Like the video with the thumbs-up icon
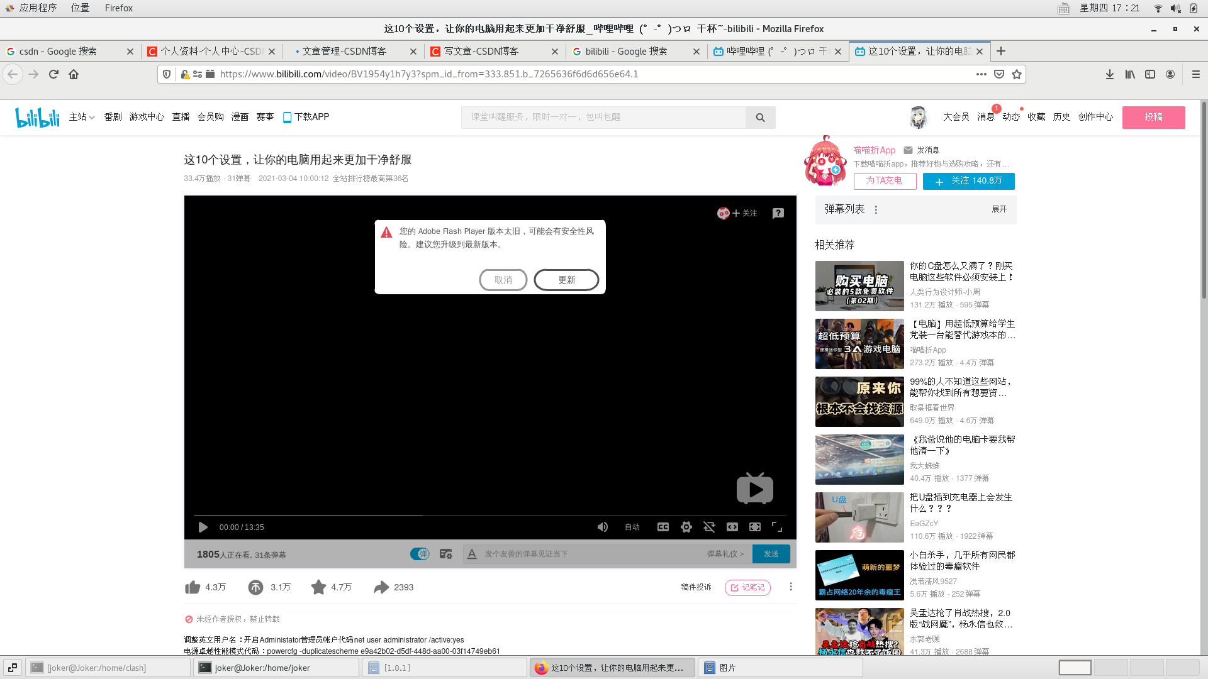The height and width of the screenshot is (679, 1208). [x=193, y=587]
